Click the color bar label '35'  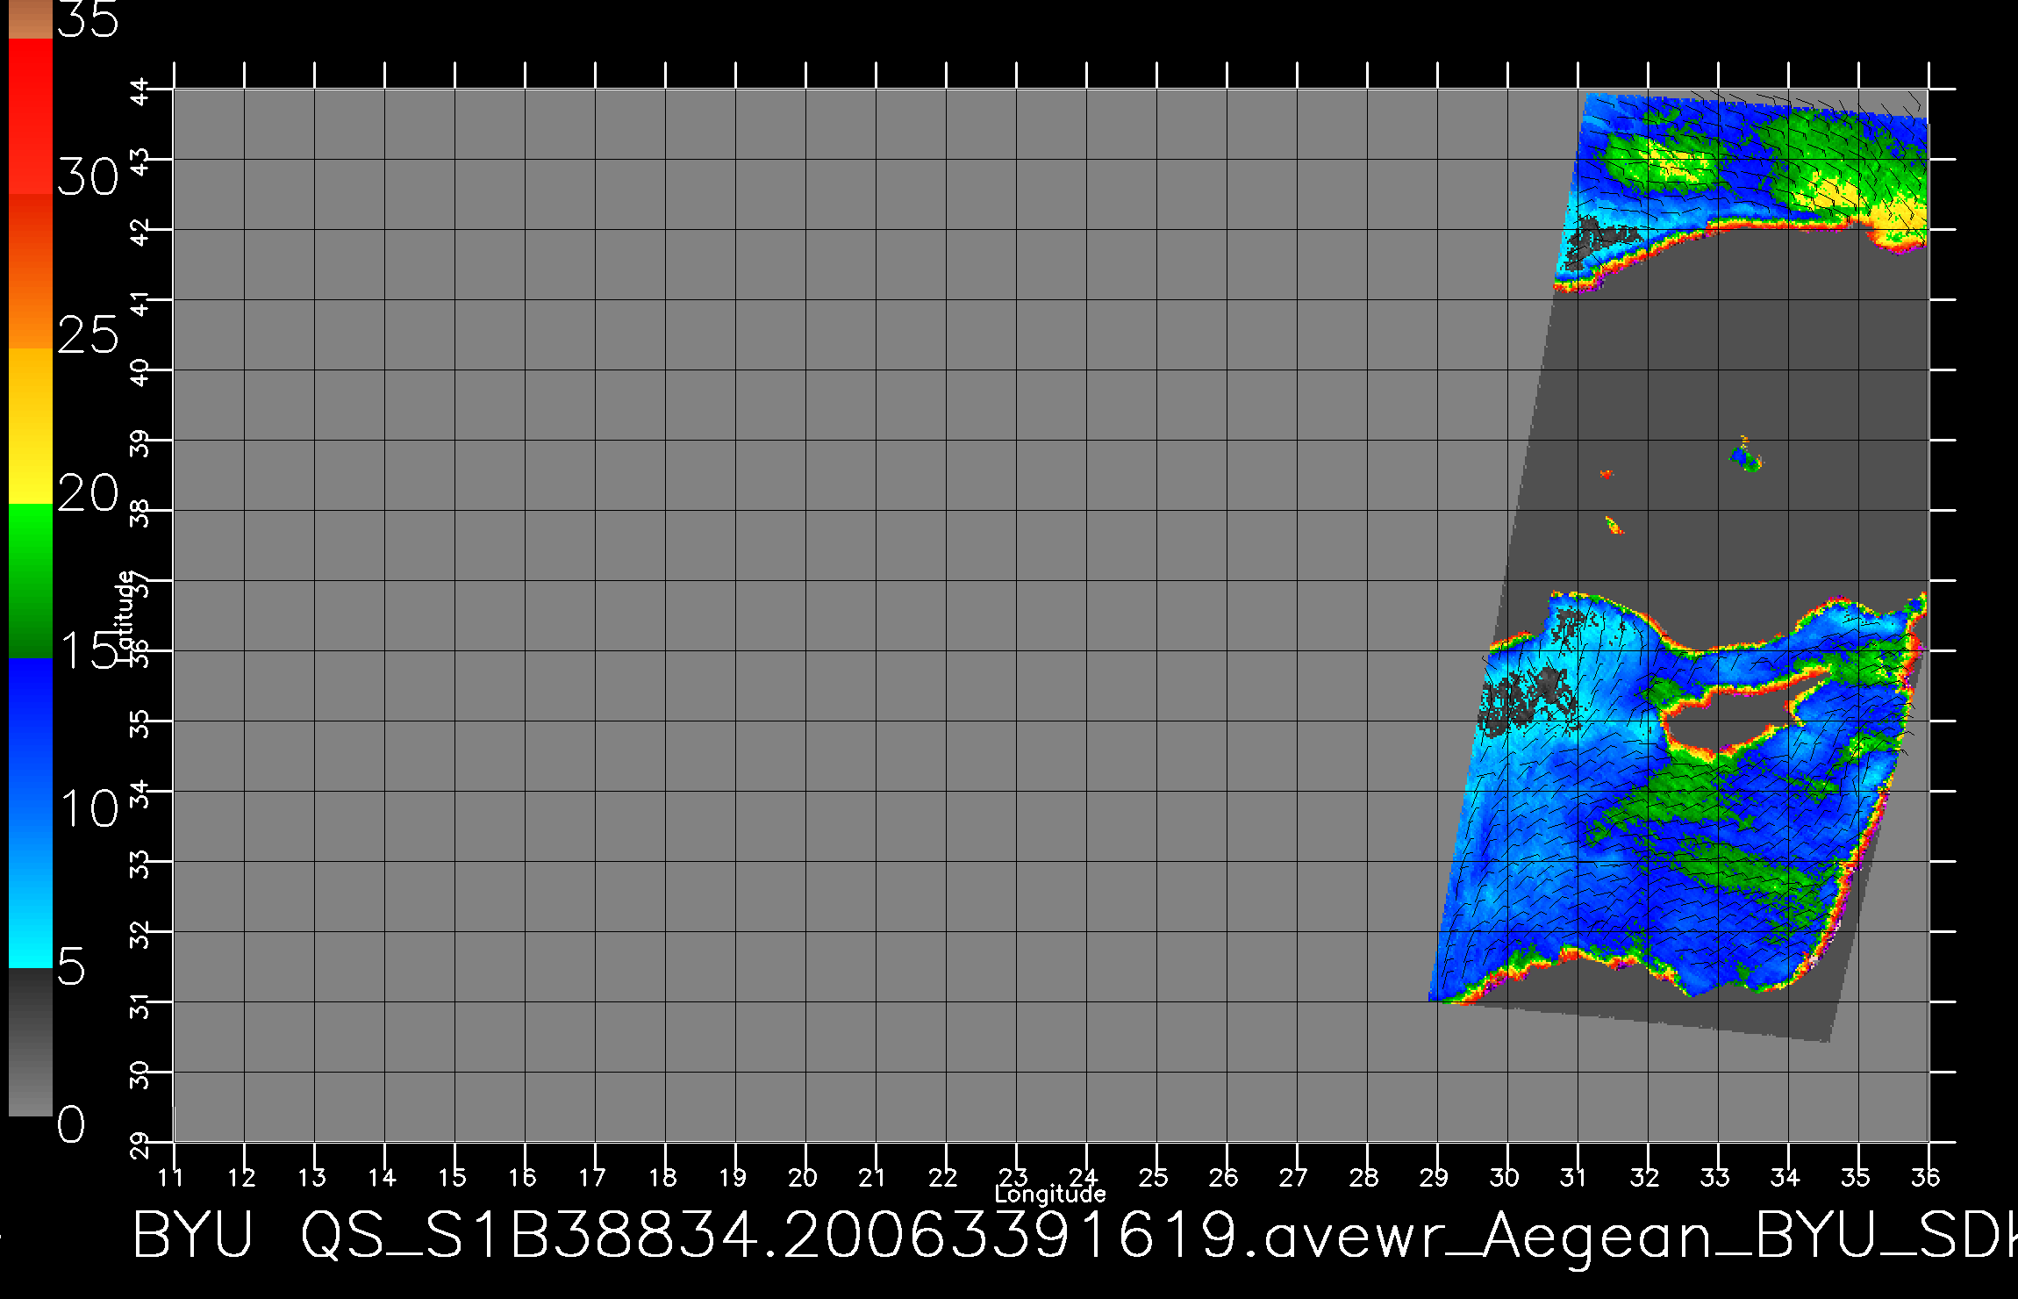click(x=88, y=19)
